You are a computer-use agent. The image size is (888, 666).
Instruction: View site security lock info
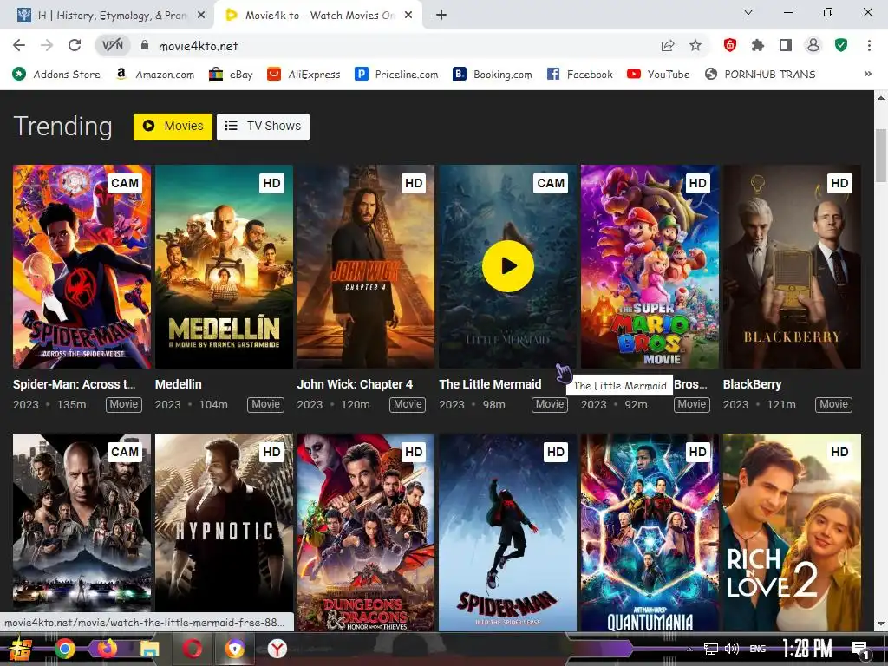click(x=145, y=45)
